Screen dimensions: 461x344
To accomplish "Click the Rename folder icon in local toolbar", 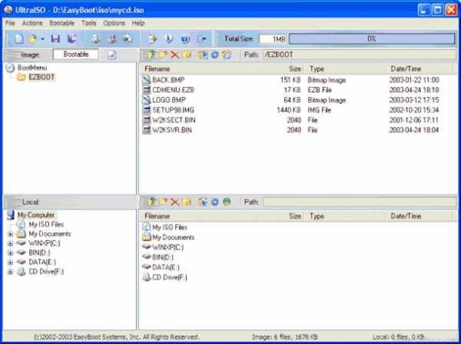I will tap(187, 202).
